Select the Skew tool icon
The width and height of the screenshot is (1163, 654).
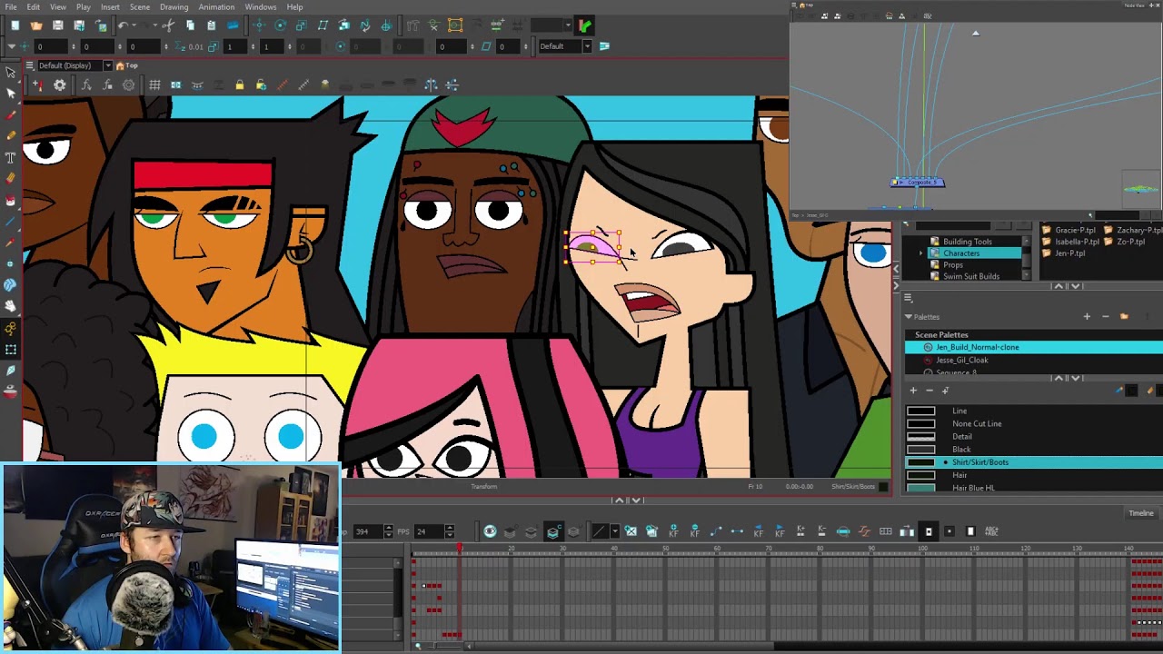(323, 25)
